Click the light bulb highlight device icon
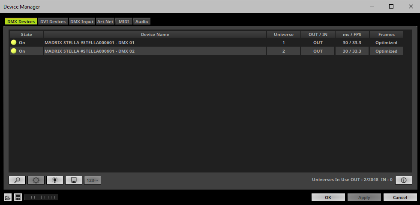The height and width of the screenshot is (205, 420). (55, 180)
